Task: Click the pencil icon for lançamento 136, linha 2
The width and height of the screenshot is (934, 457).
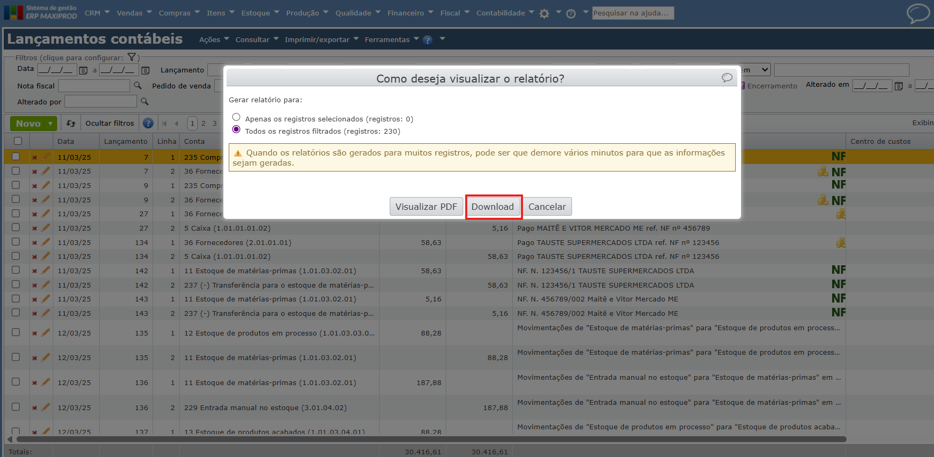Action: (x=46, y=407)
